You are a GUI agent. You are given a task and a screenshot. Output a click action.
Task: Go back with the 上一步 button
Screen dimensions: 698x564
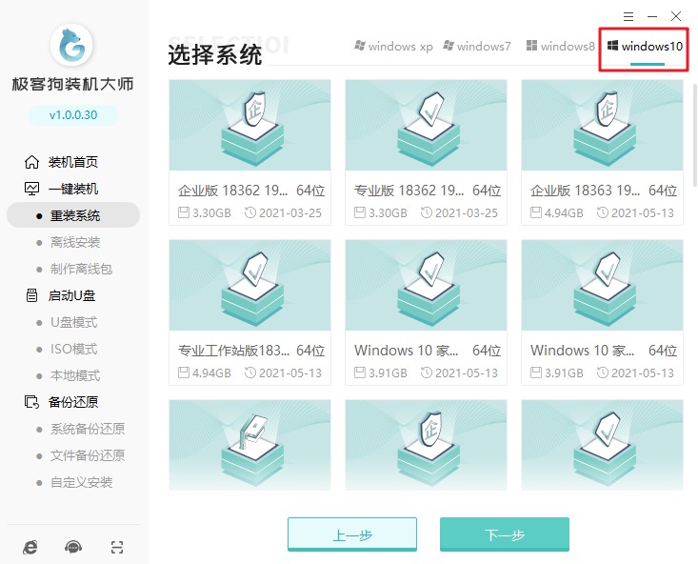point(351,534)
